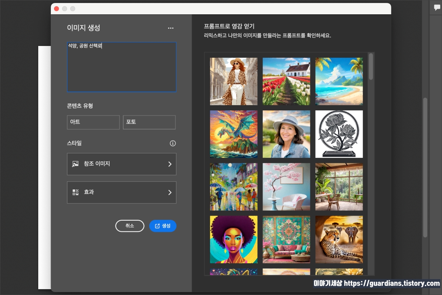Viewport: 442px width, 295px height.
Task: Select the black and white flower thumbnail
Action: pyautogui.click(x=339, y=134)
